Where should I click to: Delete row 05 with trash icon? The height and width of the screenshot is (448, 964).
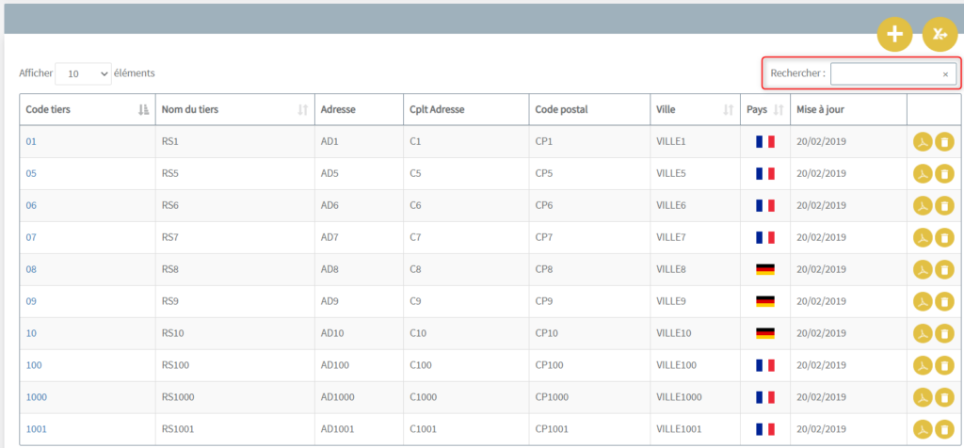tap(944, 174)
